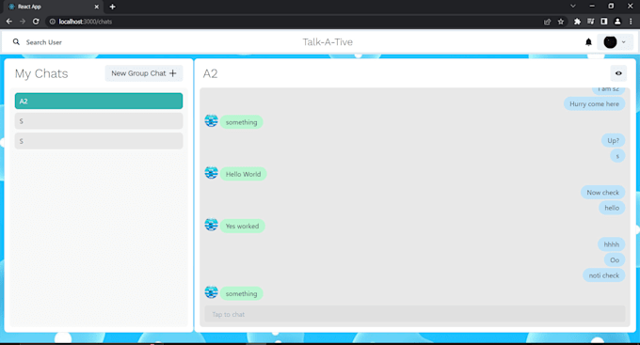The width and height of the screenshot is (640, 345).
Task: Click the Talk-A-Tive title
Action: [328, 42]
